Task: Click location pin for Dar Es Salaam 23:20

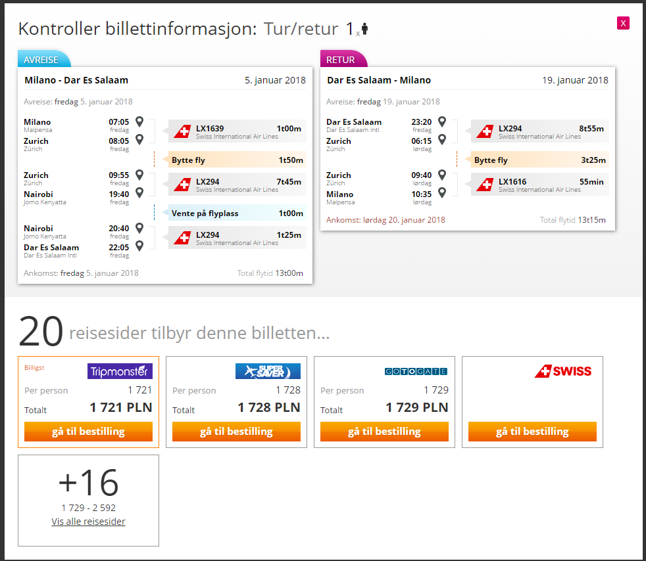Action: pos(442,122)
